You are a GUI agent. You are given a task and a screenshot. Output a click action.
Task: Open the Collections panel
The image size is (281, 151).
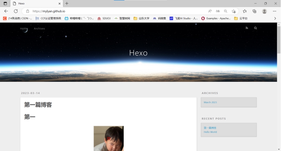tap(254, 11)
